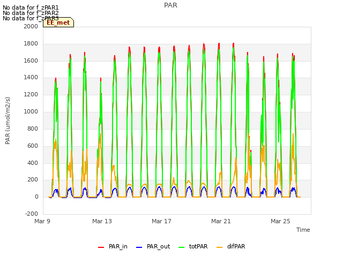The height and width of the screenshot is (257, 343).
Task: Select the Mar 17 x-axis tick label
Action: [x=161, y=221]
